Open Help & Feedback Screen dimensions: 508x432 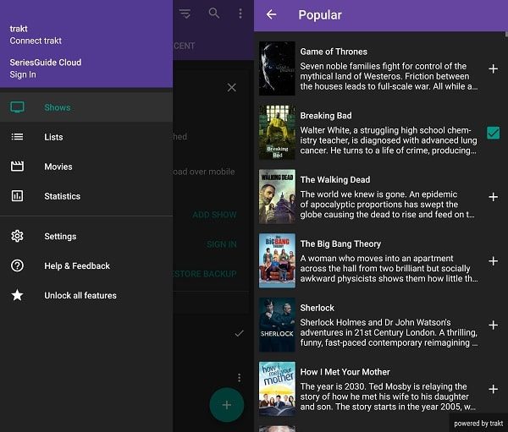click(86, 265)
